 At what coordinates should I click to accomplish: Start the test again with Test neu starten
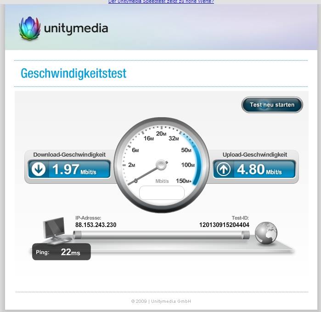coord(272,105)
